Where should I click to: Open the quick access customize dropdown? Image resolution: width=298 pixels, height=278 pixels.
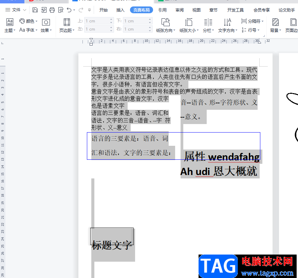click(x=89, y=10)
